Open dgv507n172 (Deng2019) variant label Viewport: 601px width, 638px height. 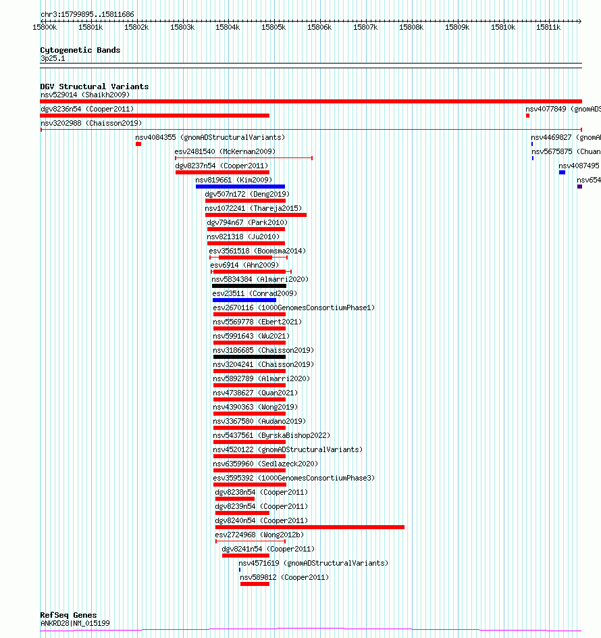(x=247, y=194)
